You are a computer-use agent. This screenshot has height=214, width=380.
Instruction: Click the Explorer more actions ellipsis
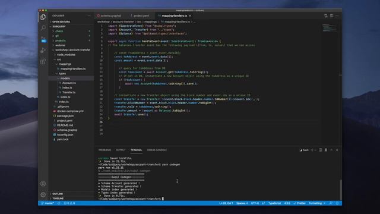[89, 16]
